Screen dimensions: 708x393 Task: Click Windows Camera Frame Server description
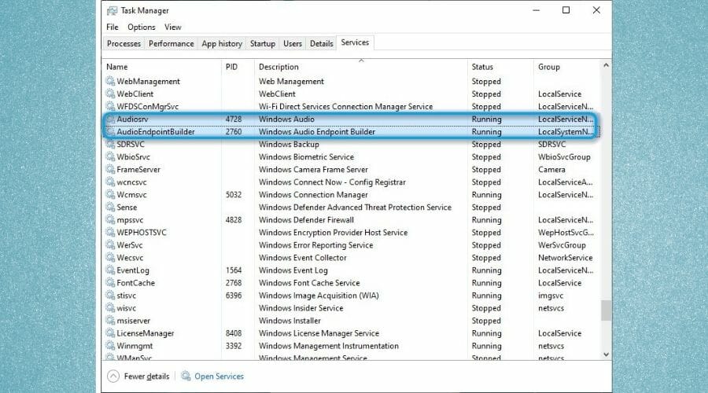click(313, 170)
